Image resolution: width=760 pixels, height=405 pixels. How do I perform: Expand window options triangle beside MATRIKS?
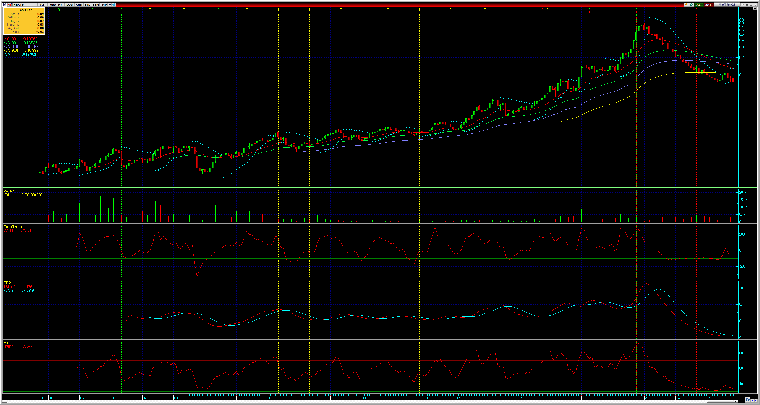click(x=743, y=5)
